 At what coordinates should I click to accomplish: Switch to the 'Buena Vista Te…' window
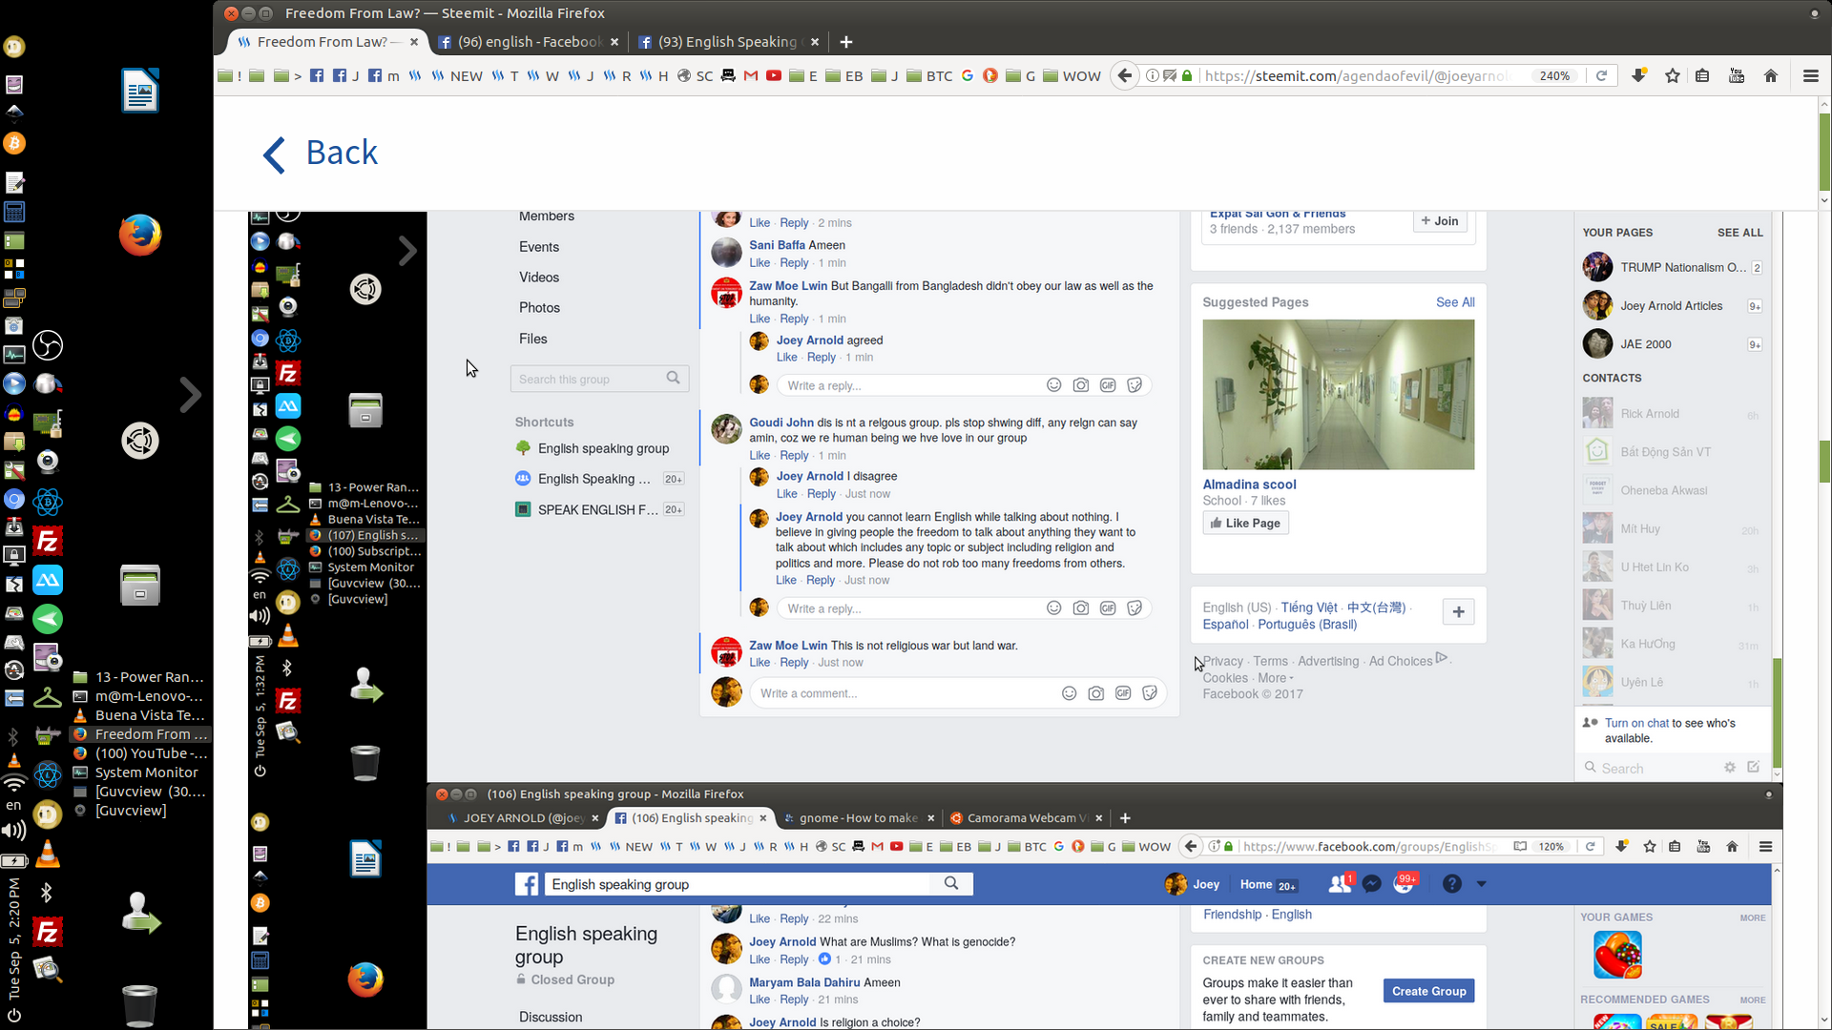point(140,715)
